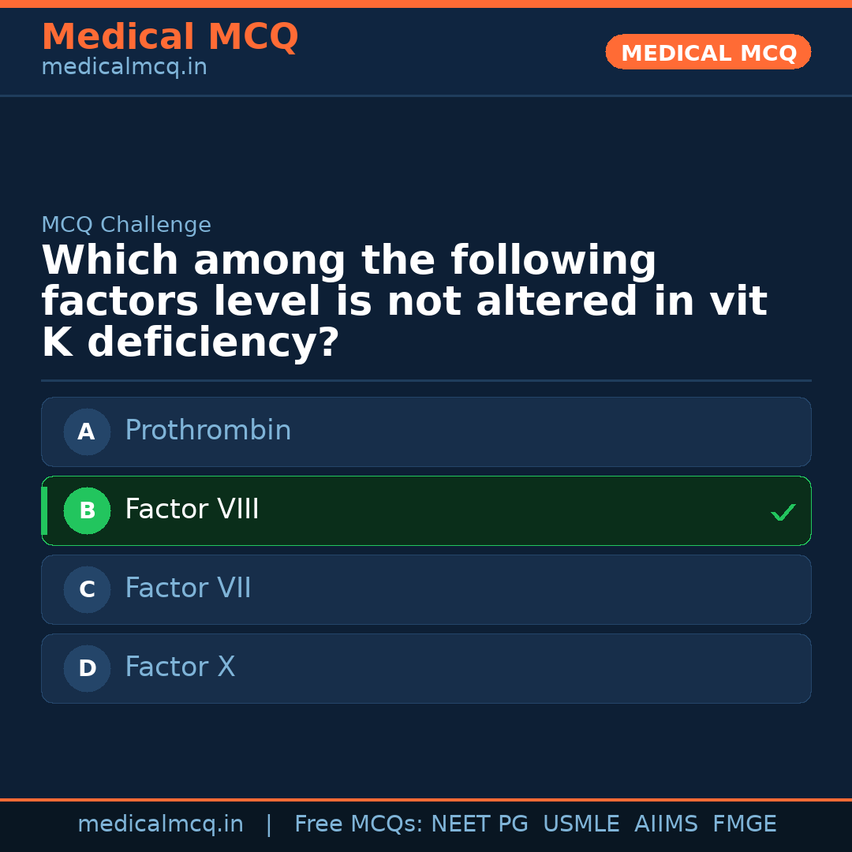Click the AIIMS footer label
The image size is (852, 852).
pos(667,823)
